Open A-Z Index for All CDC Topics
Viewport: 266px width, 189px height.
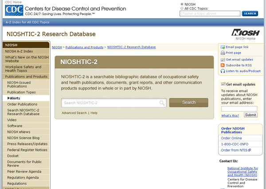point(27,22)
